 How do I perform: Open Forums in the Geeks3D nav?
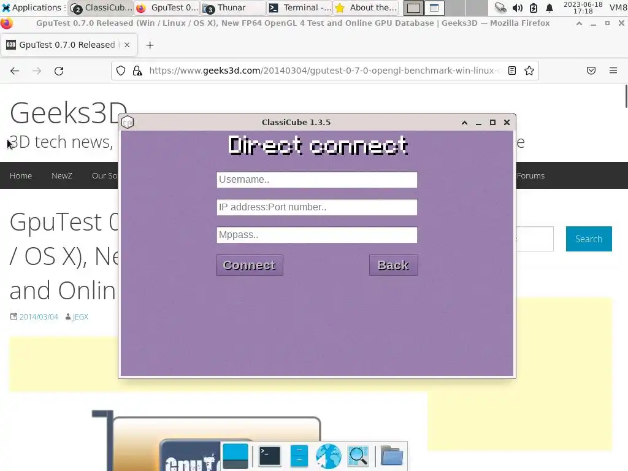coord(530,176)
